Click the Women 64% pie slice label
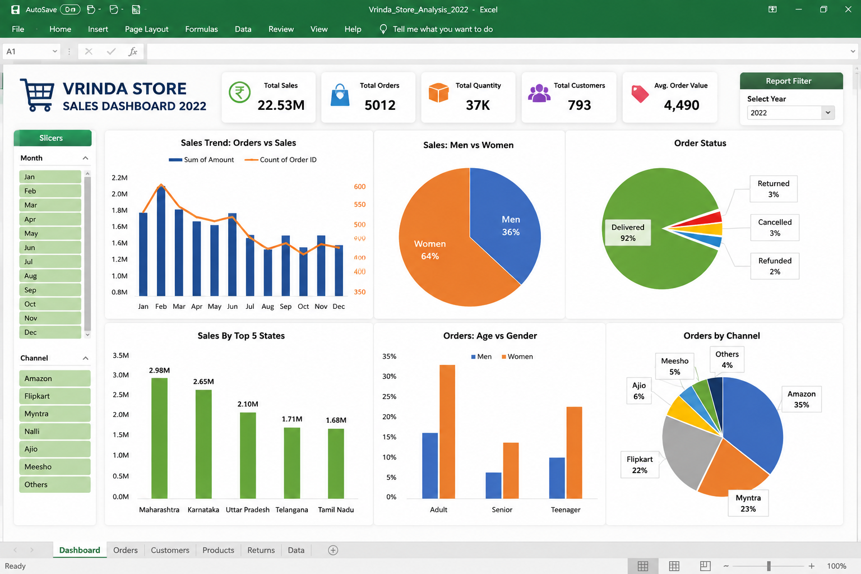The height and width of the screenshot is (574, 861). coord(430,250)
